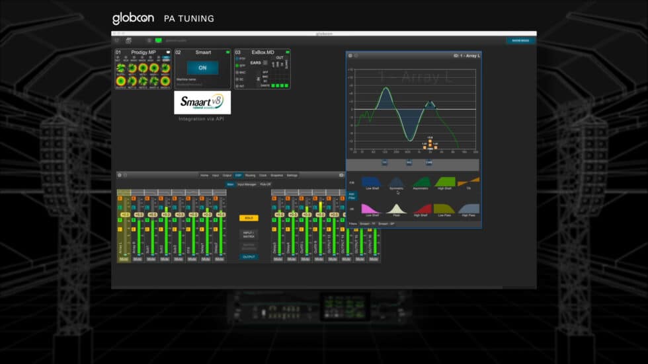
Task: Select the IIR Low Pass filter icon
Action: coord(444,209)
